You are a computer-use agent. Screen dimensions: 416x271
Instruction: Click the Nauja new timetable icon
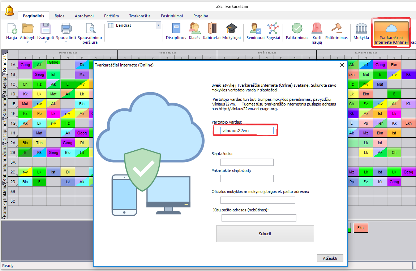(12, 29)
